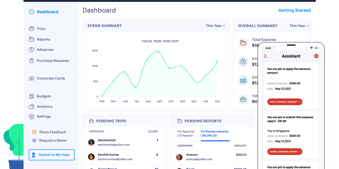The height and width of the screenshot is (169, 339).
Task: Tap the red plus button in Assistant
Action: [316, 56]
